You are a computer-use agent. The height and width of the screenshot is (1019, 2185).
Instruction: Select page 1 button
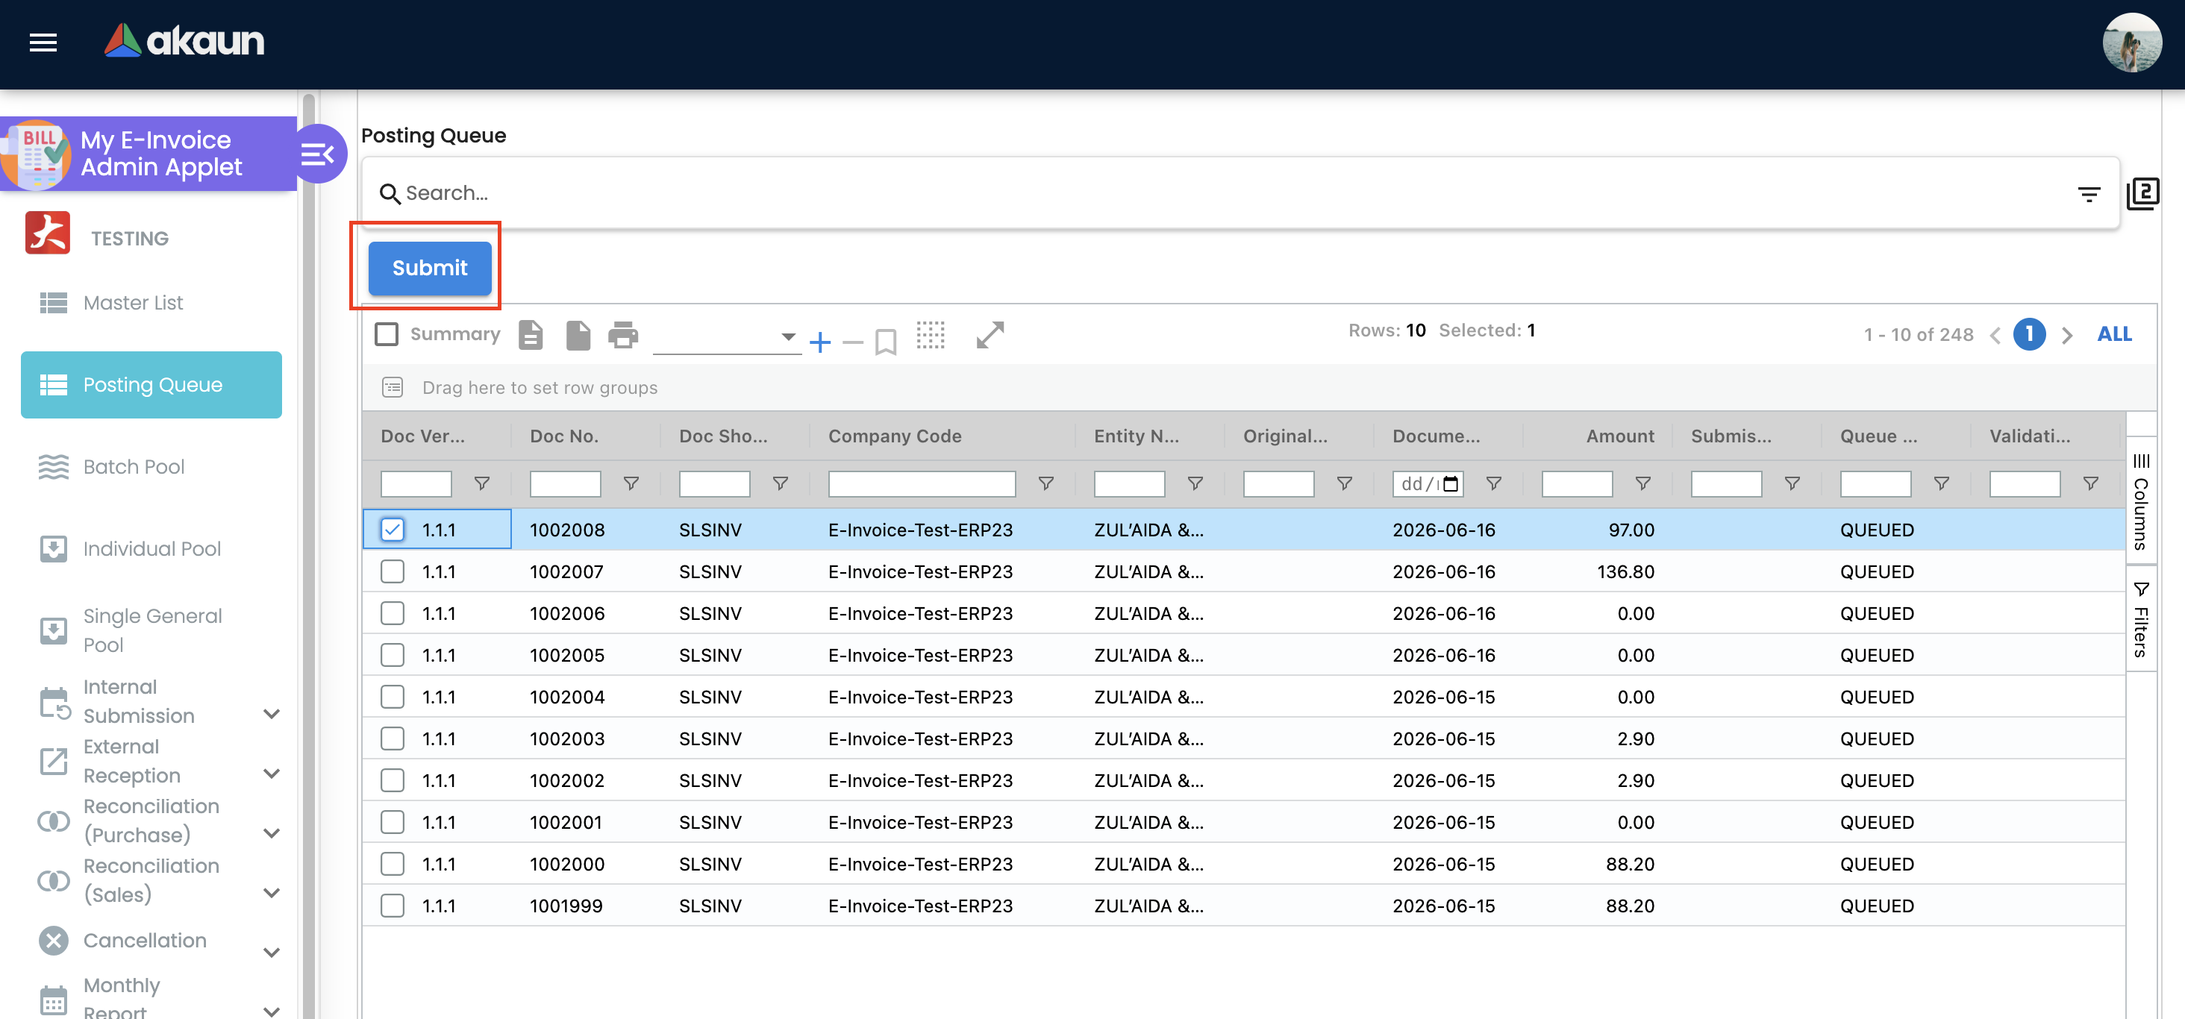point(2030,334)
